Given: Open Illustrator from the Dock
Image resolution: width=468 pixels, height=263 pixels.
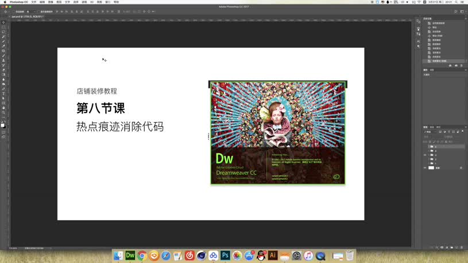Looking at the screenshot, I should (x=273, y=255).
